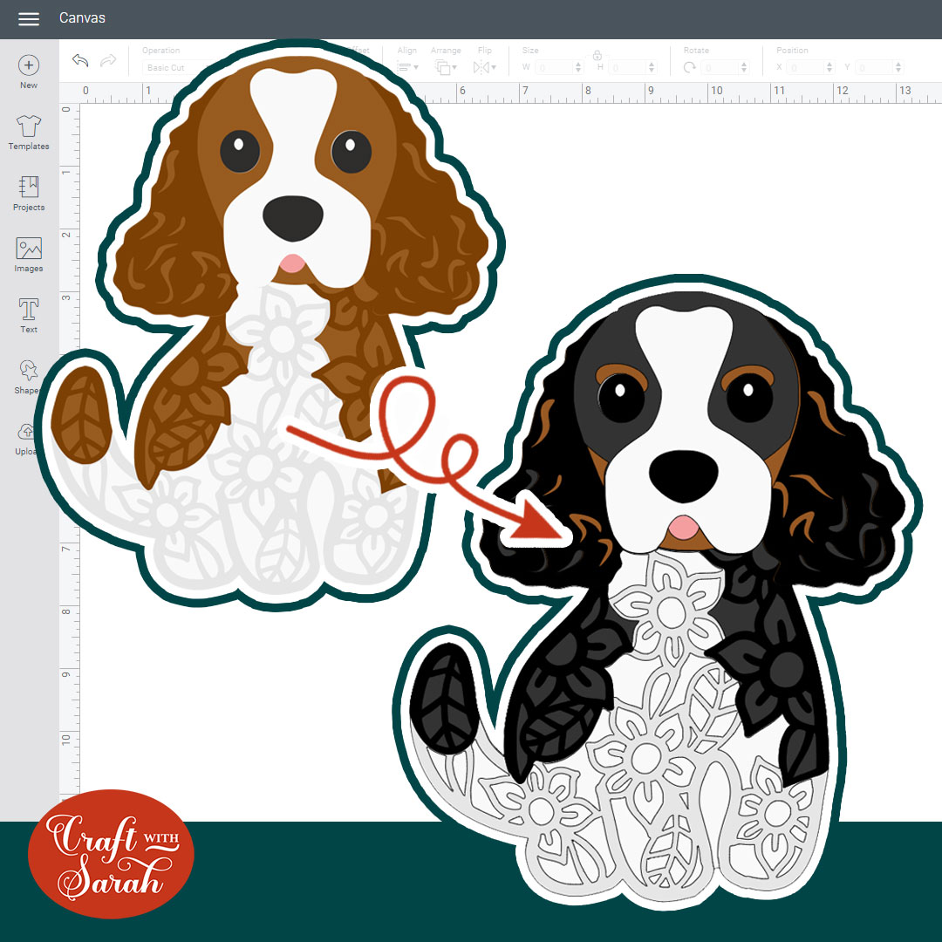The height and width of the screenshot is (942, 942).
Task: Adjust the height stepper arrows
Action: click(652, 68)
